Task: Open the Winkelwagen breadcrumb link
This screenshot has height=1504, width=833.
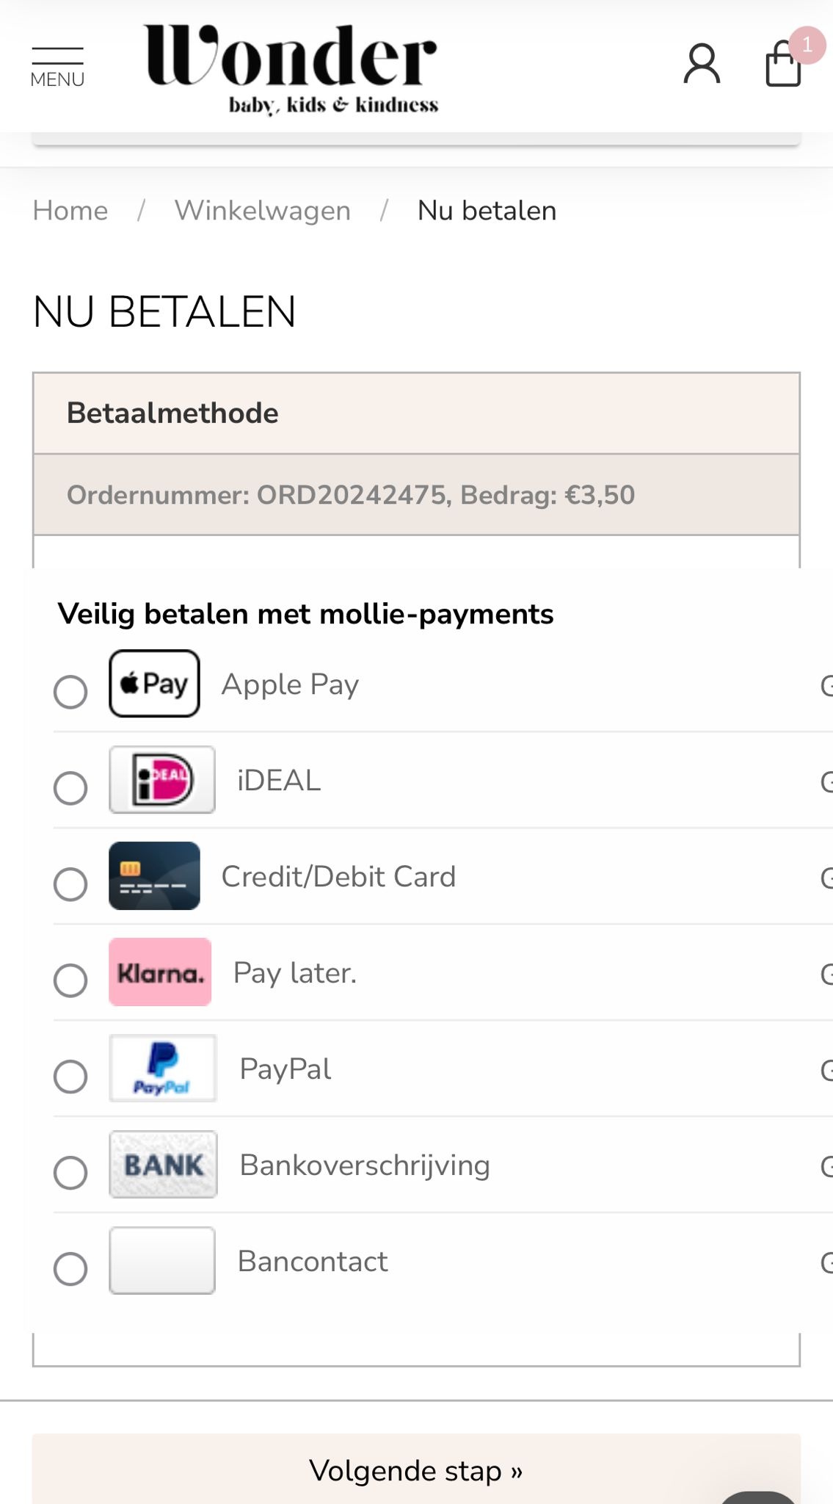Action: [x=263, y=211]
